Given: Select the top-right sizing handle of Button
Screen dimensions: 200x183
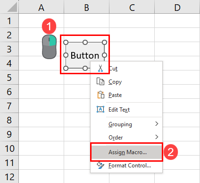Looking at the screenshot, I should [104, 42].
